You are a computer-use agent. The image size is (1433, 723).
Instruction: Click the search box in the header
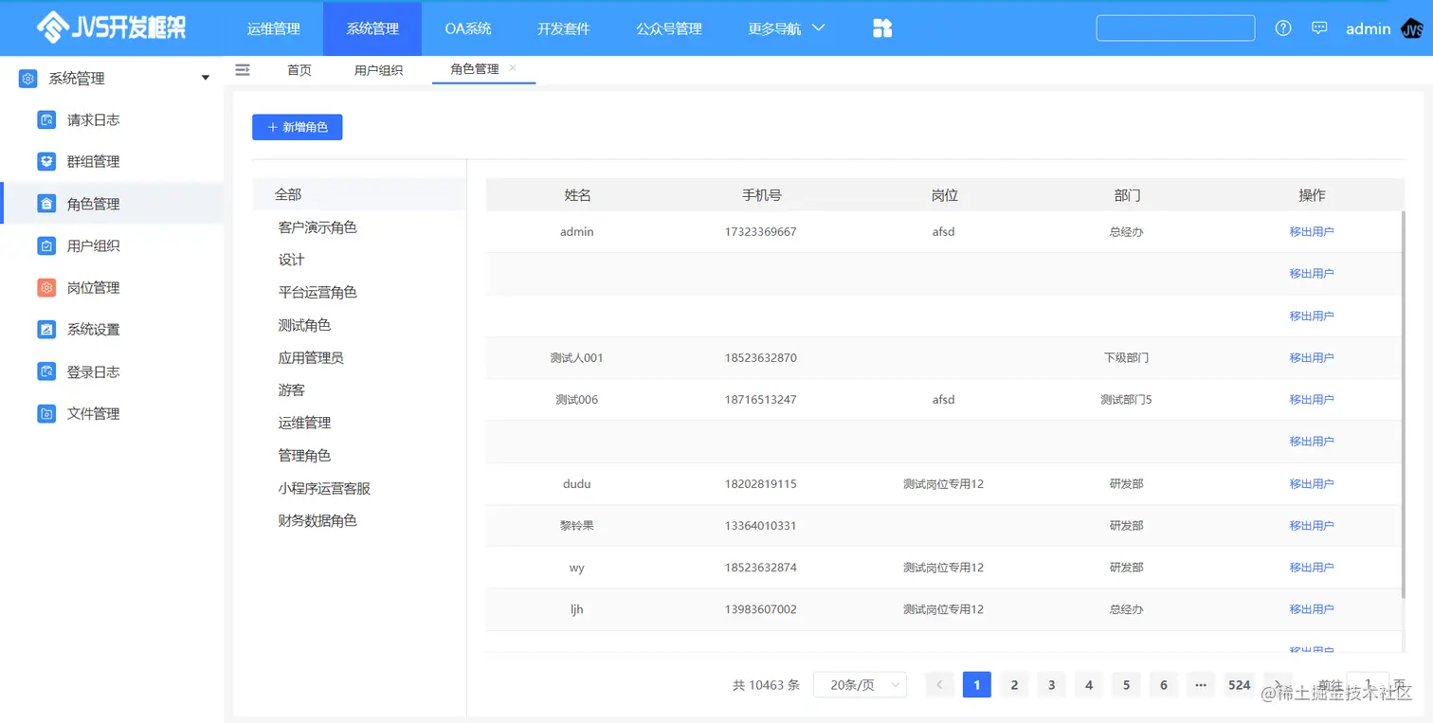pyautogui.click(x=1176, y=28)
